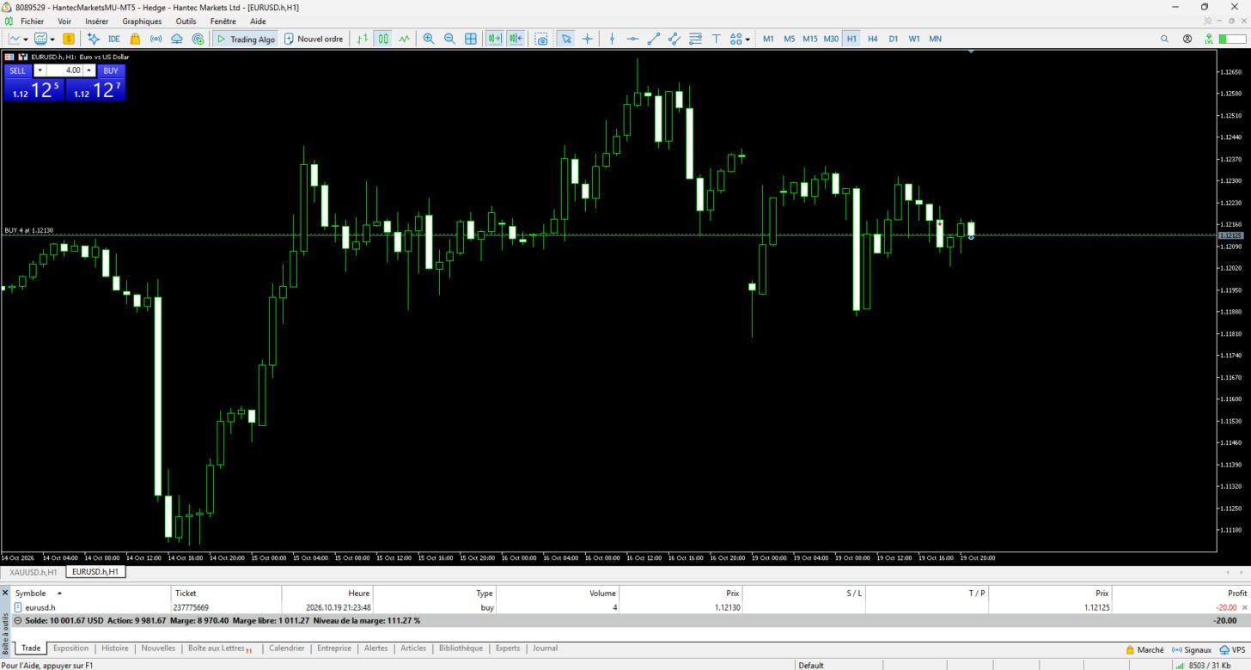This screenshot has width=1251, height=670.
Task: Open the Graphiques menu
Action: pyautogui.click(x=142, y=21)
